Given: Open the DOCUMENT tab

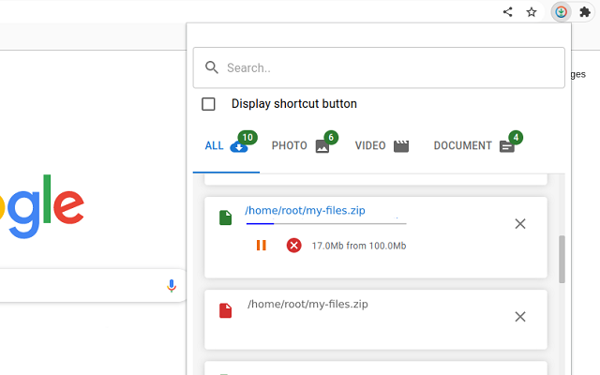Looking at the screenshot, I should pos(473,146).
